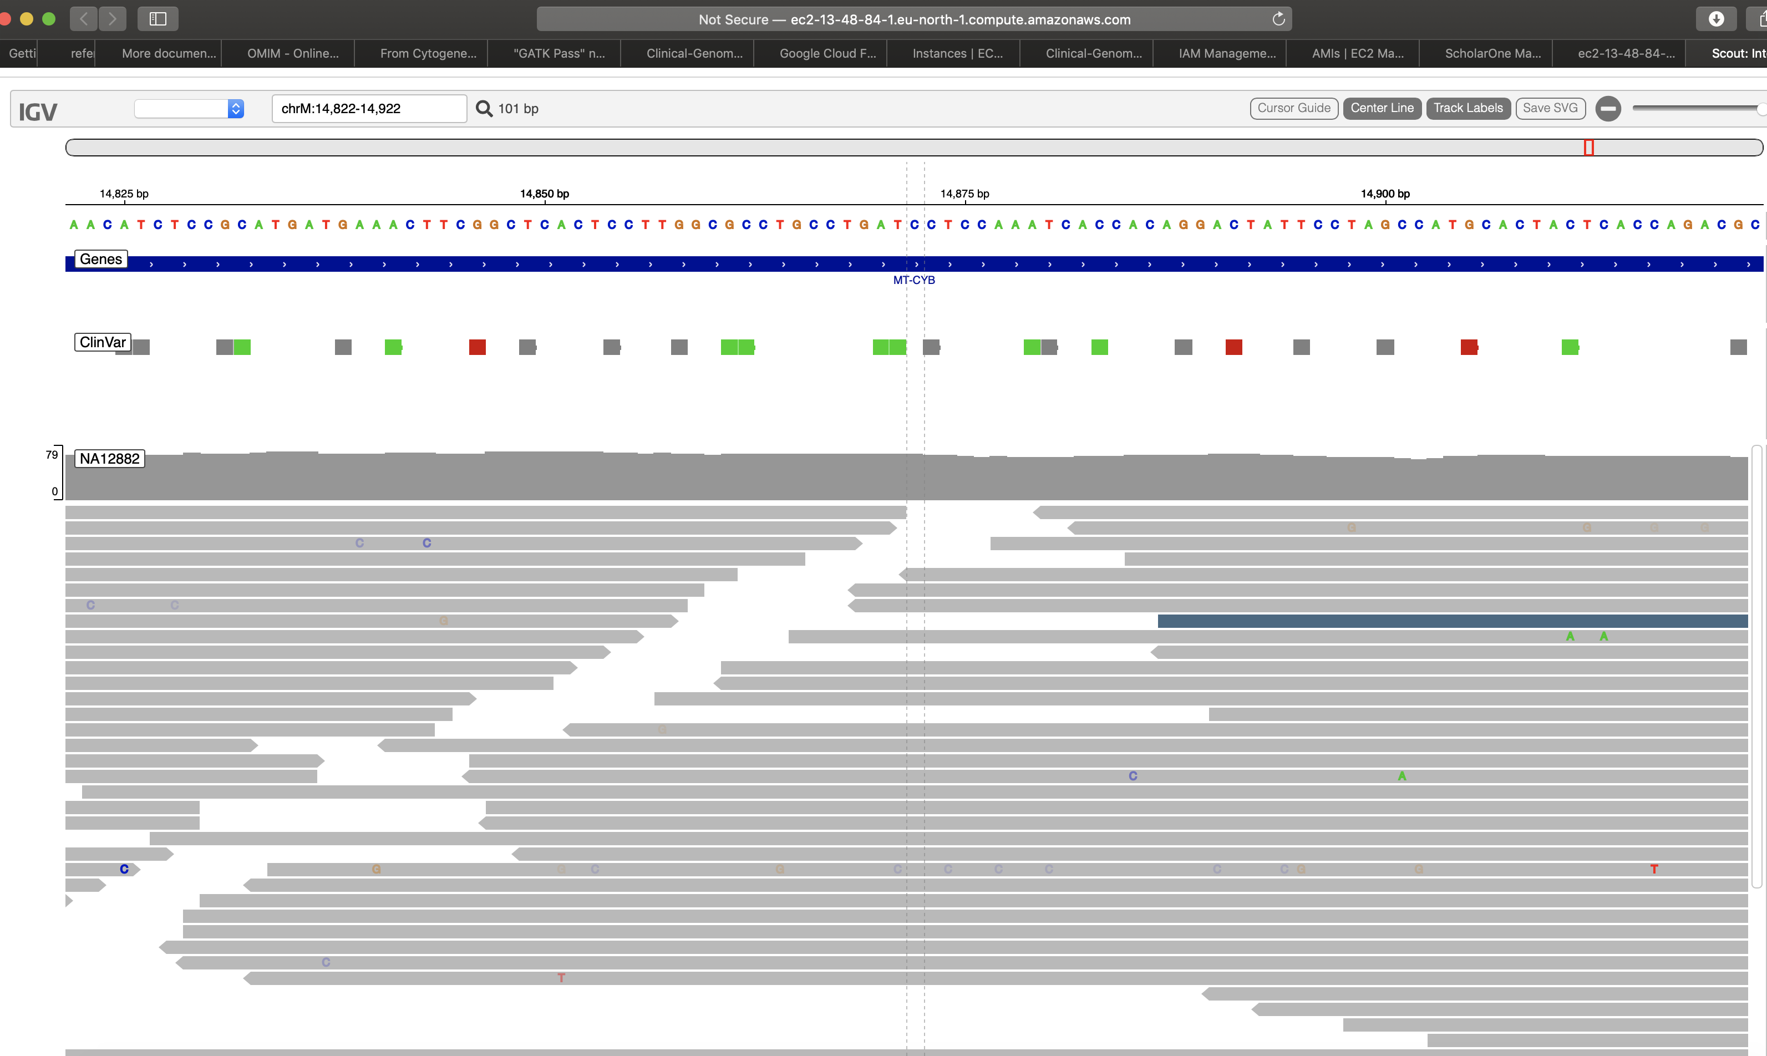Screen dimensions: 1767x1056
Task: Click the NA12882 track label
Action: pos(110,459)
